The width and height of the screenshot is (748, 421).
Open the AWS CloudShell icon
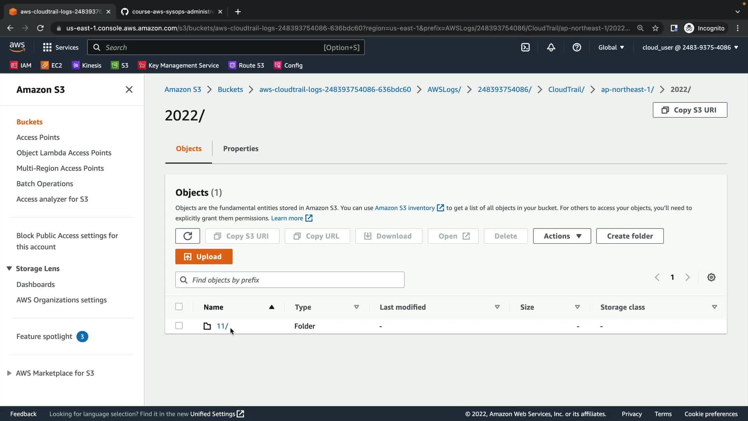pyautogui.click(x=525, y=48)
